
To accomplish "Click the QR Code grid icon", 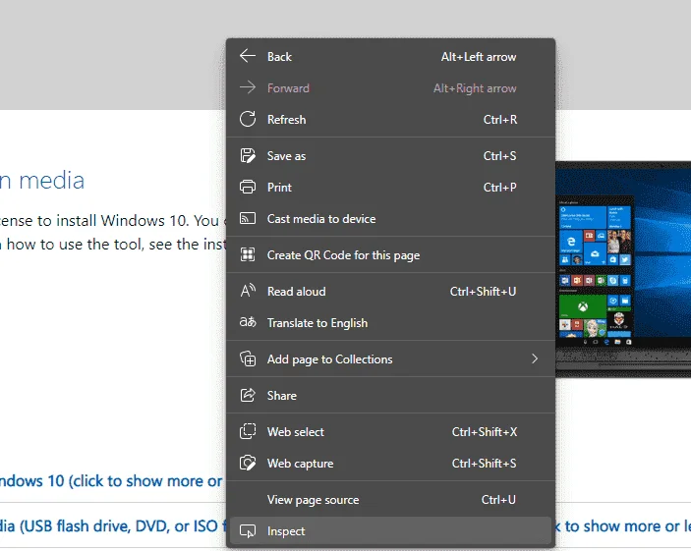I will pyautogui.click(x=248, y=254).
